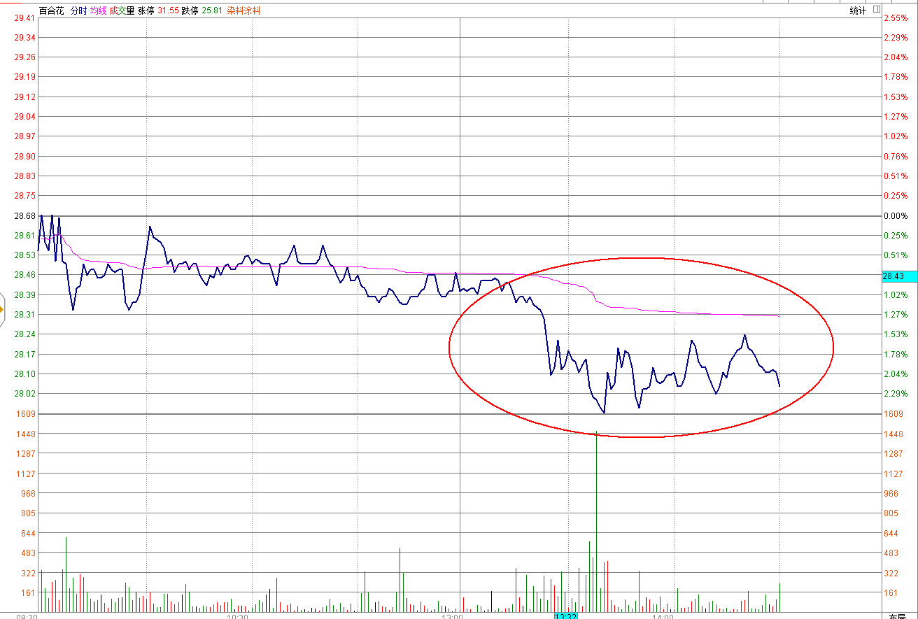Click the limit-up price 31.55

pos(168,10)
